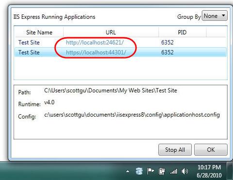Click the applicationhost.config Config path
Viewport: 233px width, 180px height.
tap(132, 115)
